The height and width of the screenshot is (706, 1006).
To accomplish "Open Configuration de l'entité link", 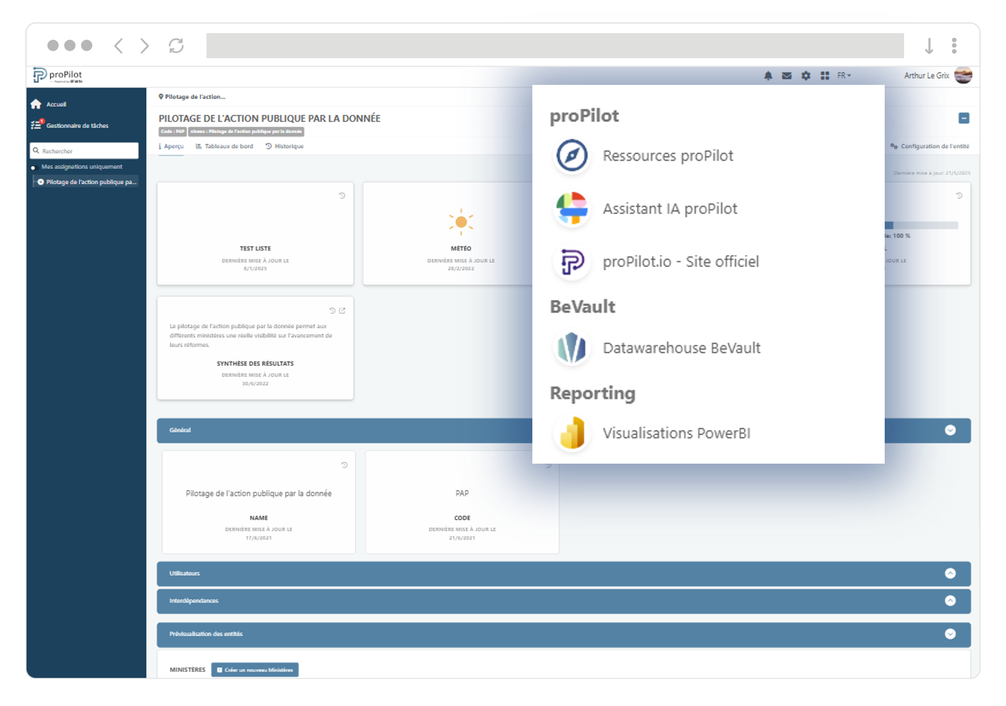I will click(x=929, y=146).
